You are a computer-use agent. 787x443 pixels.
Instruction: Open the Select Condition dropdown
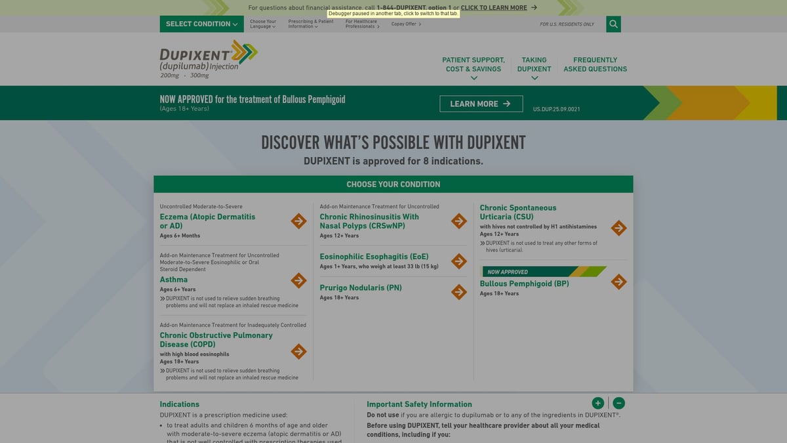click(x=201, y=24)
